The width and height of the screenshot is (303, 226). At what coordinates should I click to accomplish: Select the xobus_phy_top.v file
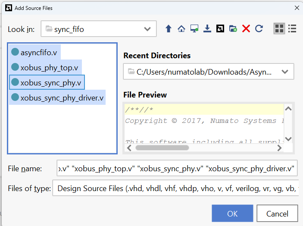(49, 68)
